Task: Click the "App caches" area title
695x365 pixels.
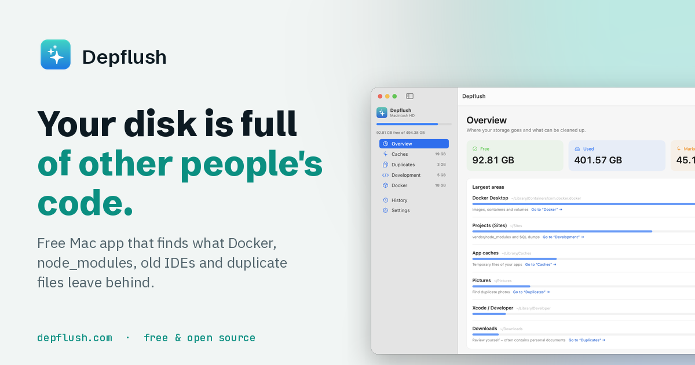Action: 485,253
